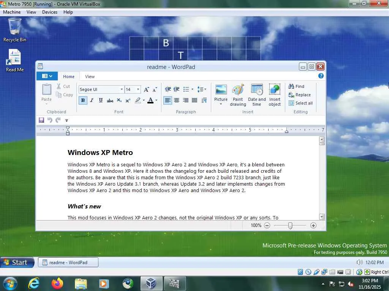Expand the Picture dropdown arrow

point(221,105)
